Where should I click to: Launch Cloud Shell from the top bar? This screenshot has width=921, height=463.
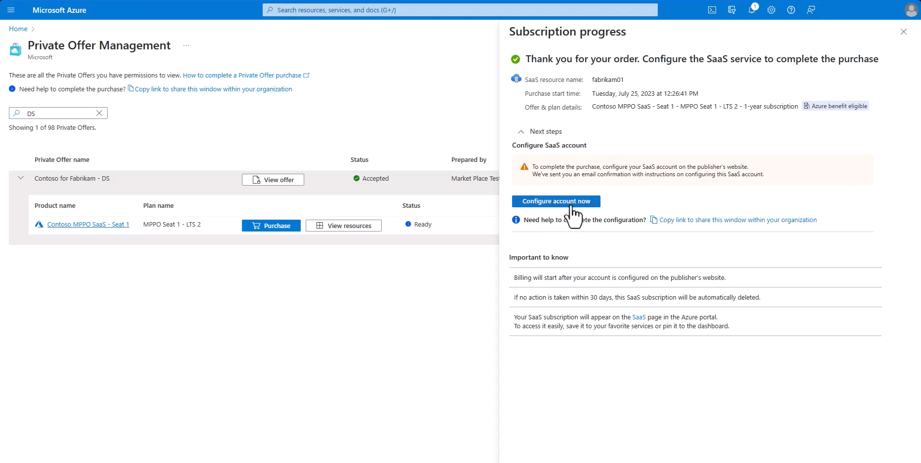point(712,10)
